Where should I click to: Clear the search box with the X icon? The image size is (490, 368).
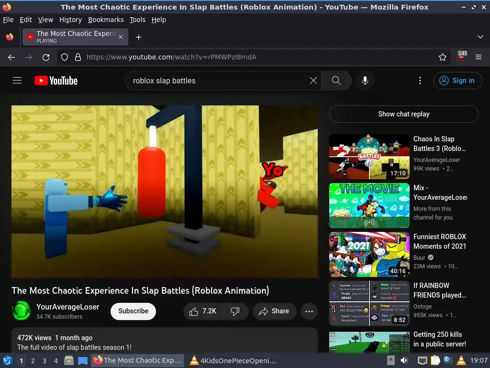pos(313,80)
